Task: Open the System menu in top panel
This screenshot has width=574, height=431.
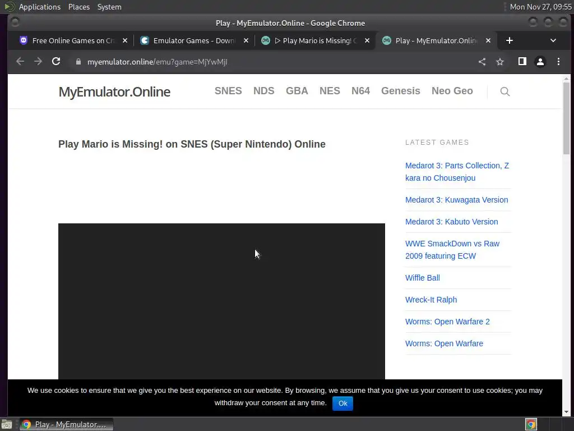Action: 109,7
